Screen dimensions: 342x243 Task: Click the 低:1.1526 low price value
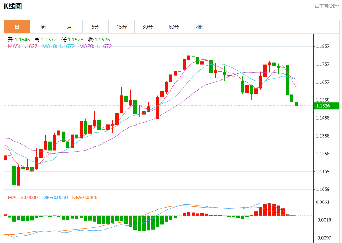pos(72,40)
